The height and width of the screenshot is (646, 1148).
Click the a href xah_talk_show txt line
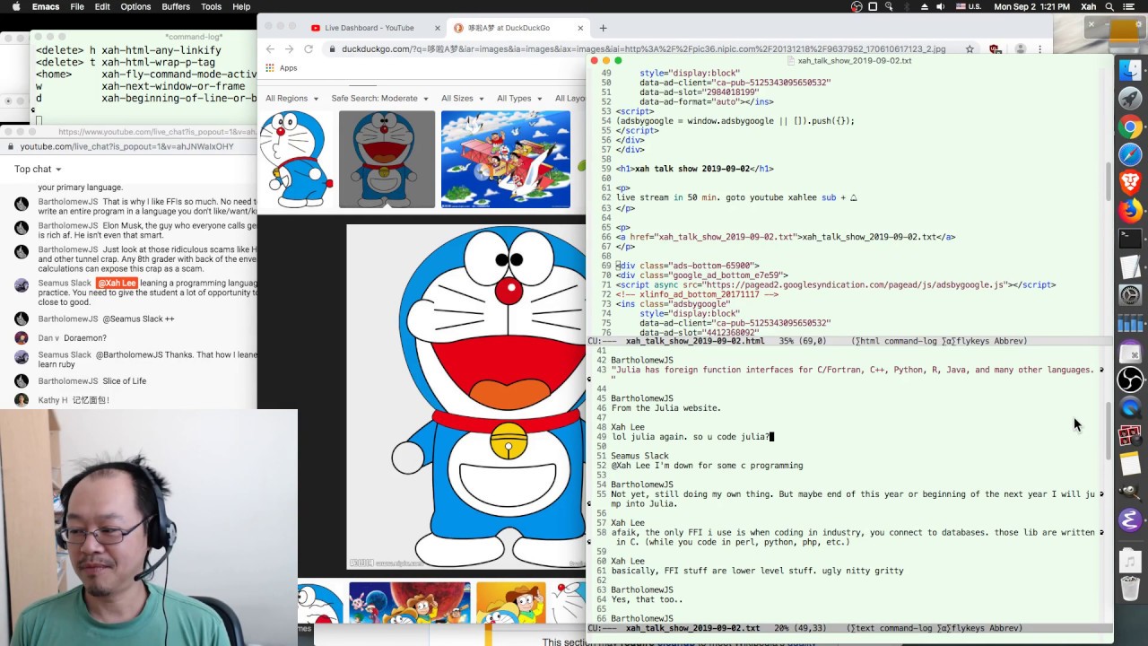[x=786, y=237]
